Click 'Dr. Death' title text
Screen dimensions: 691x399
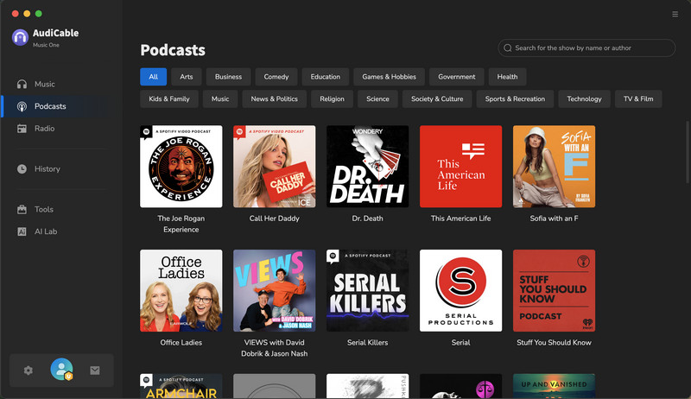[x=368, y=218]
